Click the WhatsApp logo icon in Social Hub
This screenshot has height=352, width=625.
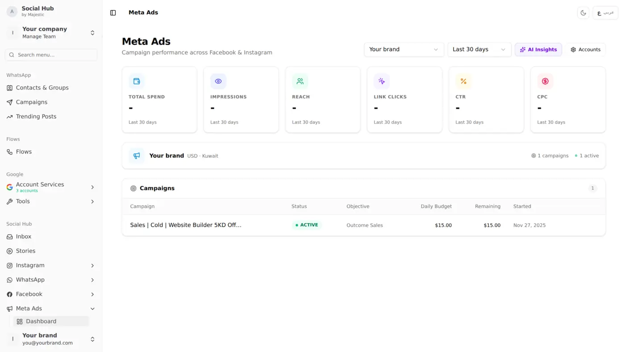tap(9, 280)
